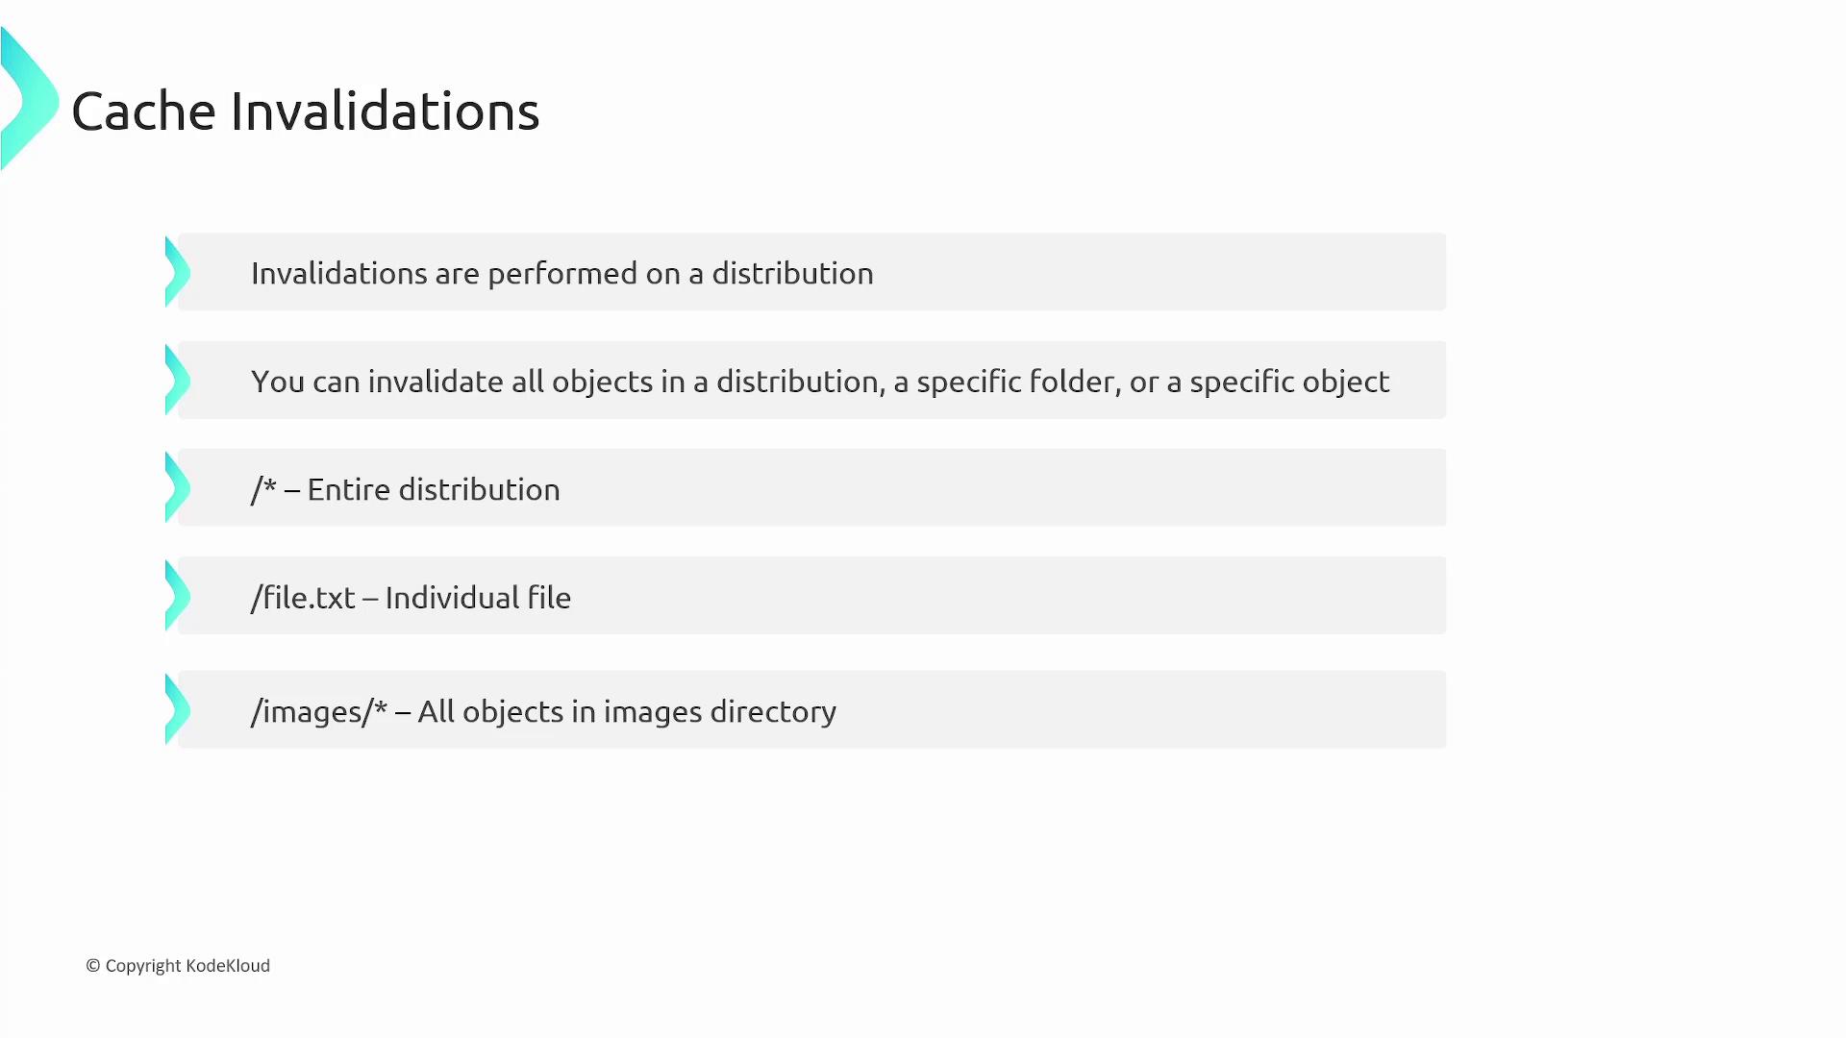Click the word "You" starting the second bullet
Screen dimensions: 1846x1038
278,382
